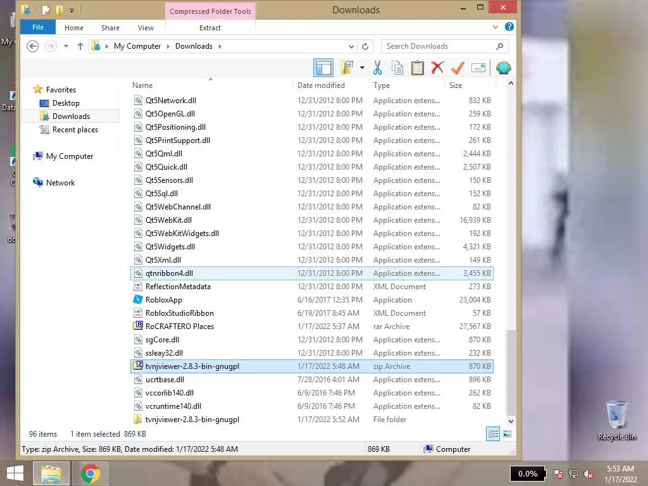This screenshot has width=648, height=486.
Task: Switch to the Home ribbon tab
Action: coord(74,28)
